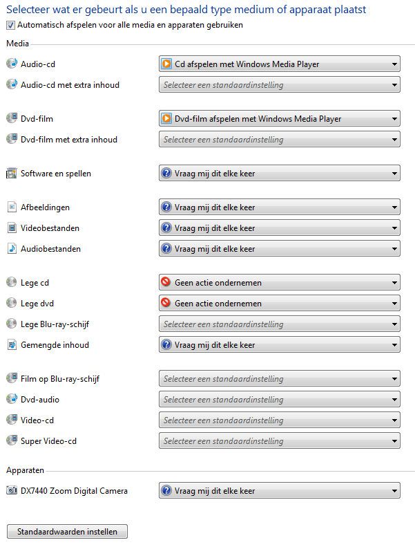
Task: Open the Dvd-audio dropdown
Action: tap(280, 400)
